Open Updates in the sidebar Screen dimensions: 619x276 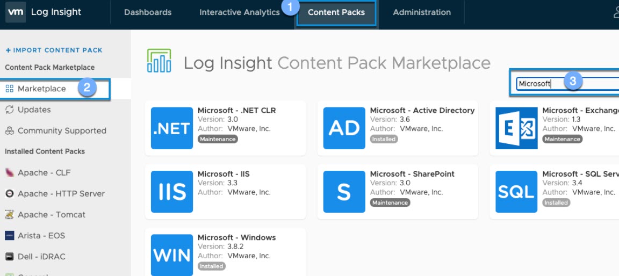[x=34, y=110]
